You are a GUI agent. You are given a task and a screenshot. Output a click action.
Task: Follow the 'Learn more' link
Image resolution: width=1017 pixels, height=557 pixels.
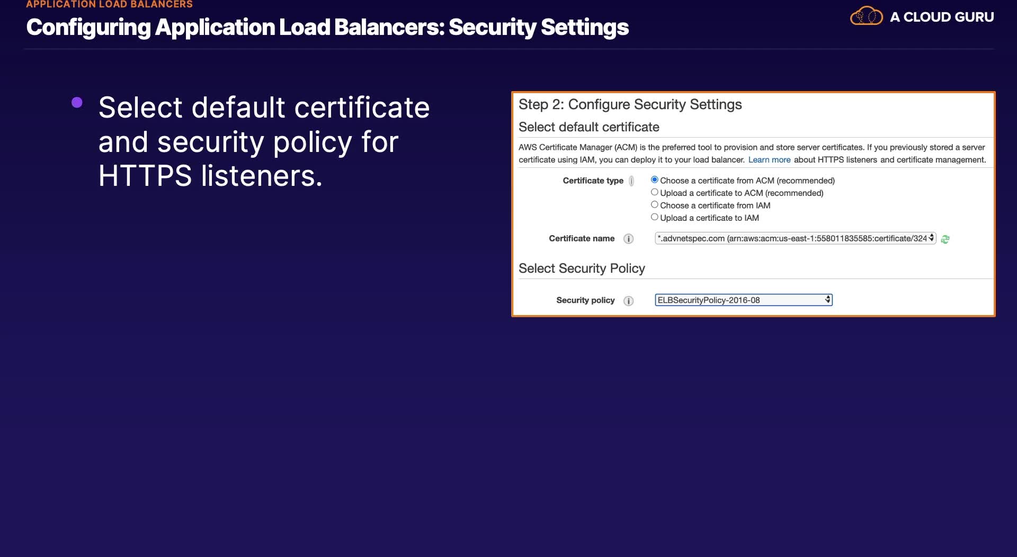tap(769, 160)
